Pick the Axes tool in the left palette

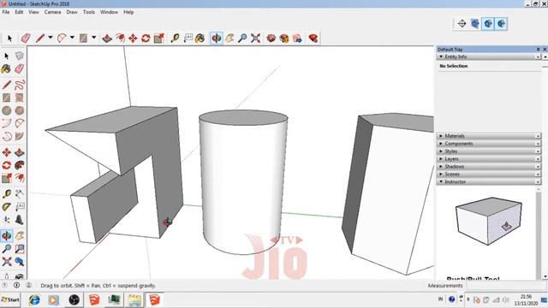(6, 220)
